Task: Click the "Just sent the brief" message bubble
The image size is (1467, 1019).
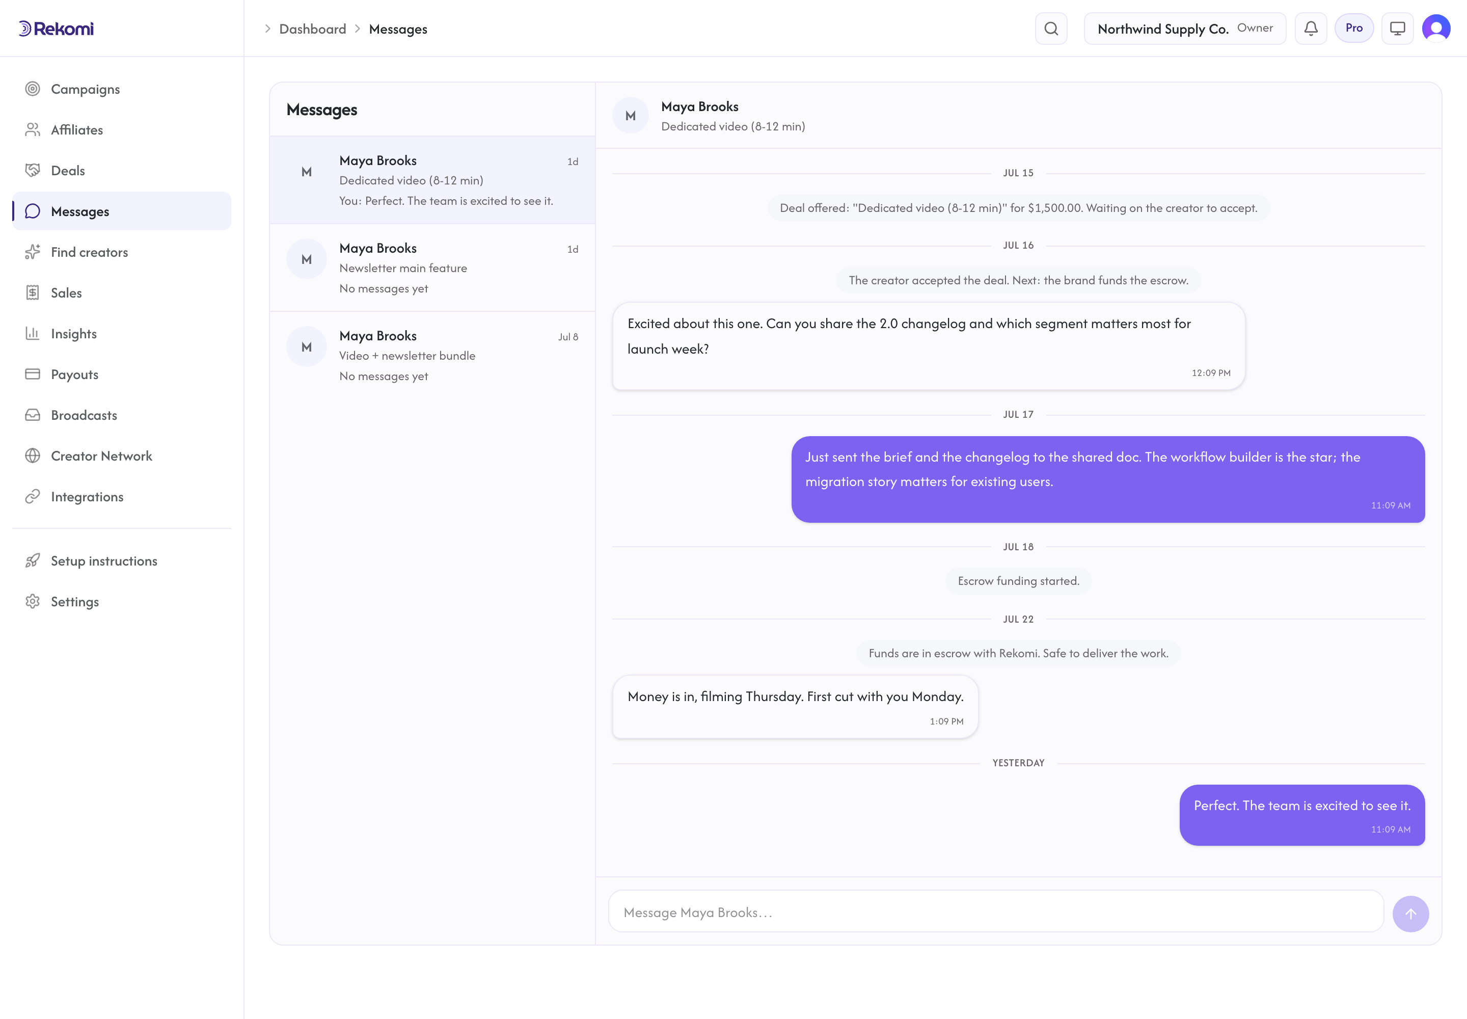Action: [1107, 479]
